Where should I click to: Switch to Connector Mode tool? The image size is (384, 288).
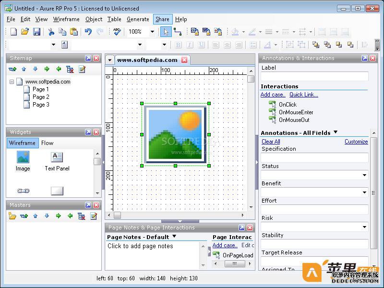click(178, 32)
